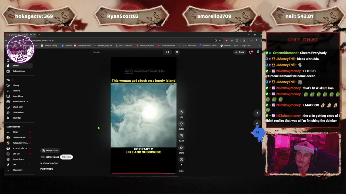Open Subscriptions in the YouTube sidebar
The width and height of the screenshot is (346, 194).
[x=18, y=71]
